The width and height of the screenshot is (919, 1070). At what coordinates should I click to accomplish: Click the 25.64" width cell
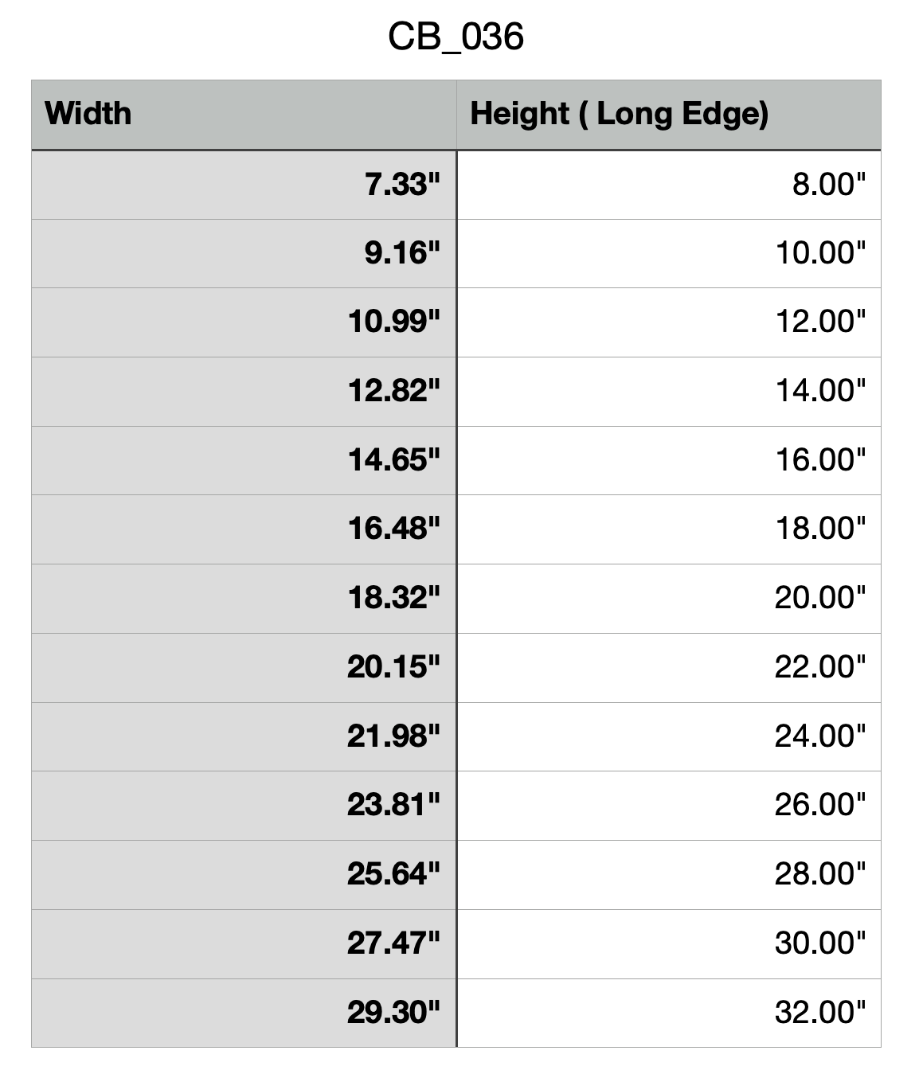pyautogui.click(x=394, y=874)
